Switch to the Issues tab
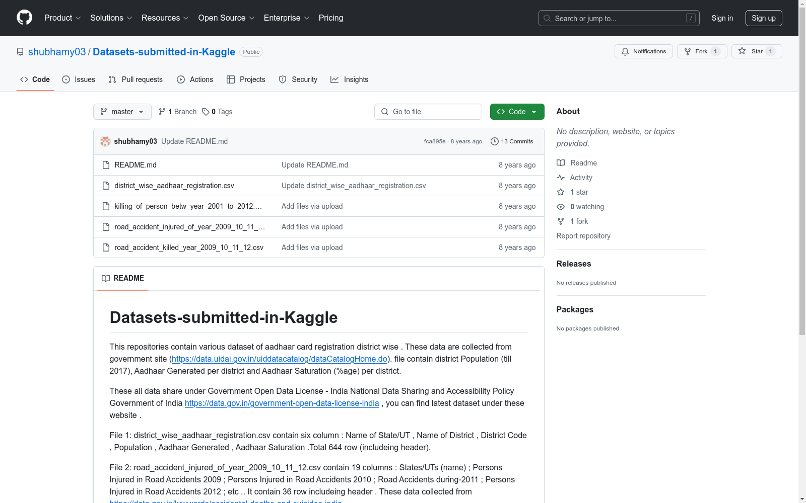The image size is (806, 503). [x=79, y=79]
